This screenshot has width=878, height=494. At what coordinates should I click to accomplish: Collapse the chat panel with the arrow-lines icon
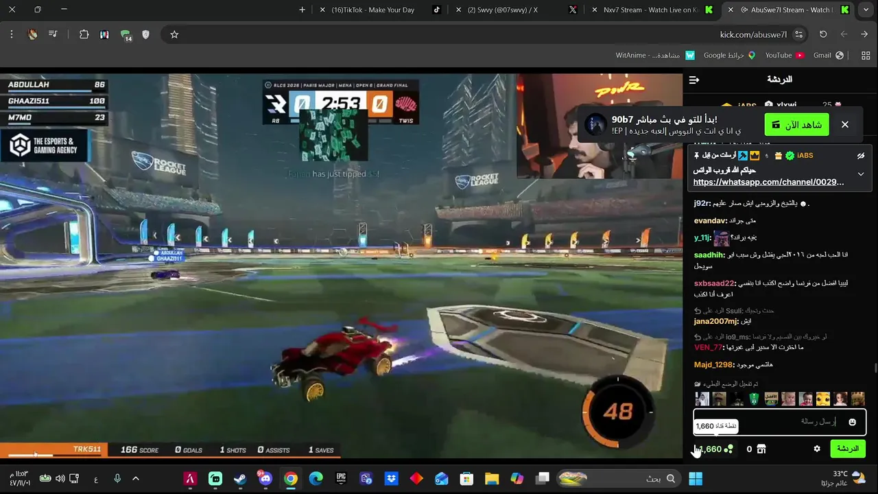click(x=694, y=80)
